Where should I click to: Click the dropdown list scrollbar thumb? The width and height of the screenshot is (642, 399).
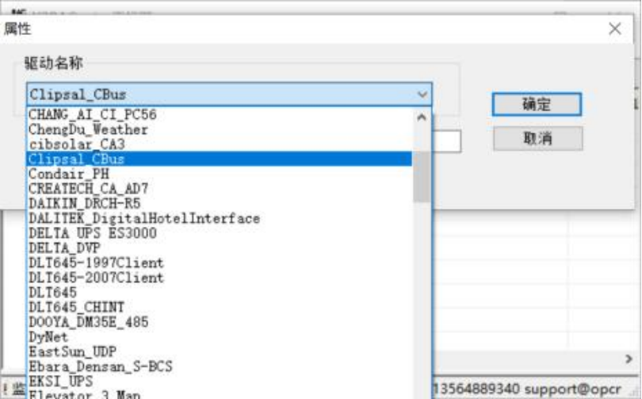click(x=422, y=177)
